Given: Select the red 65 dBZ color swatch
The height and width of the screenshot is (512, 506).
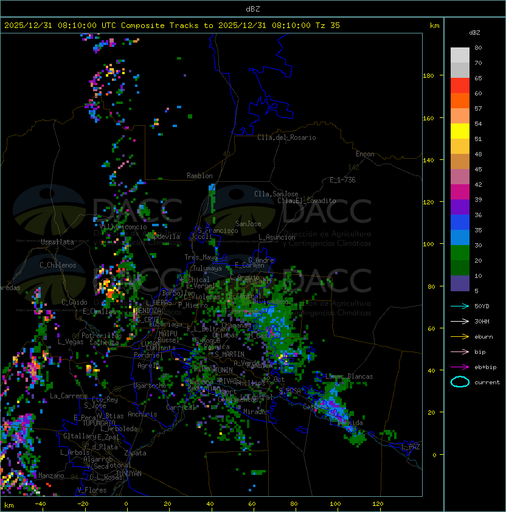Looking at the screenshot, I should pyautogui.click(x=460, y=86).
